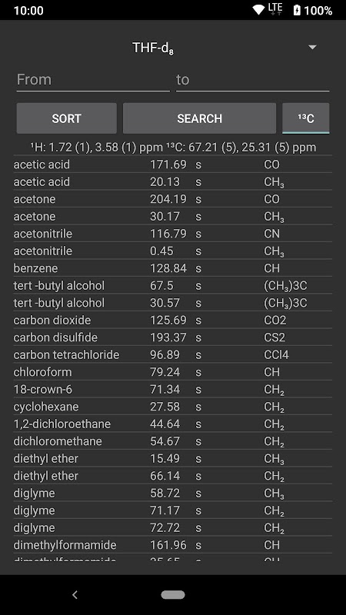Focus the From ppm input field
Screen dimensions: 346x615
coord(93,80)
